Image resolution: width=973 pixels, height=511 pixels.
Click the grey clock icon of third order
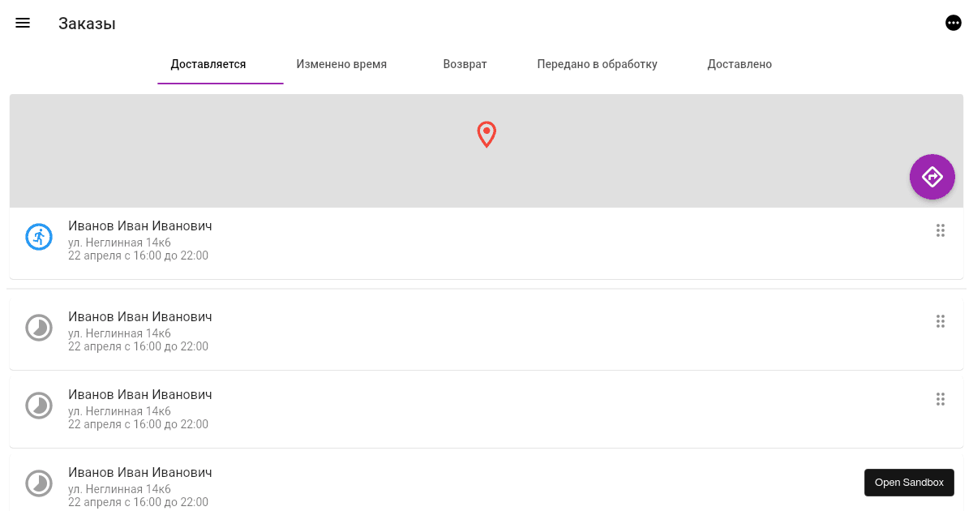pyautogui.click(x=39, y=406)
